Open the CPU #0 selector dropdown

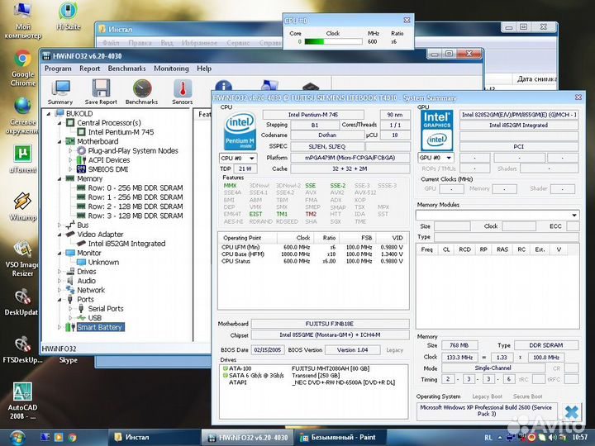coord(239,157)
